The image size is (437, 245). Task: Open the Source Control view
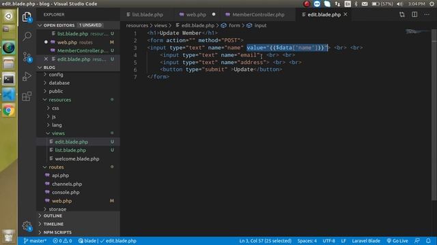[27, 57]
